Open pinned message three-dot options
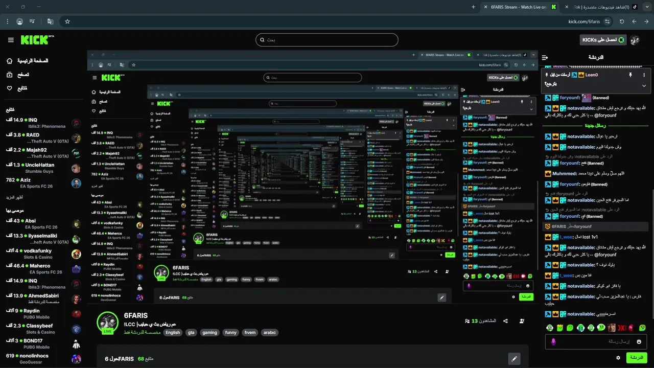654x368 pixels. coord(644,75)
